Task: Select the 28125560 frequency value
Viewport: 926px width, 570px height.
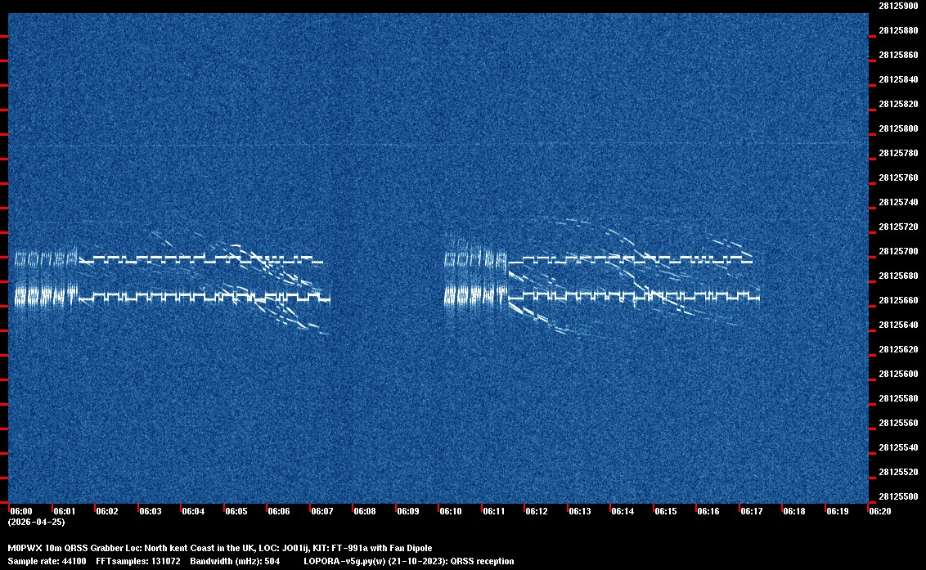Action: 898,423
